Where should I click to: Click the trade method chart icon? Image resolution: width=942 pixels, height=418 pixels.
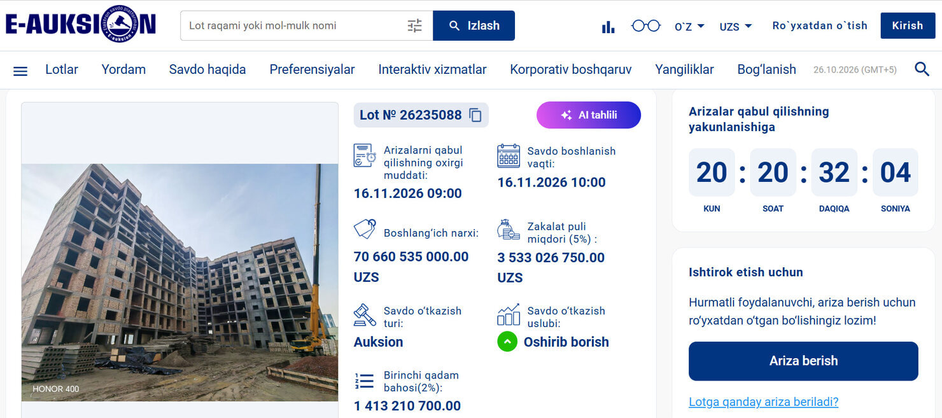[509, 315]
